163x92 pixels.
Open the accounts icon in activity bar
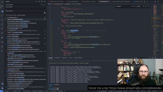pyautogui.click(x=2, y=84)
